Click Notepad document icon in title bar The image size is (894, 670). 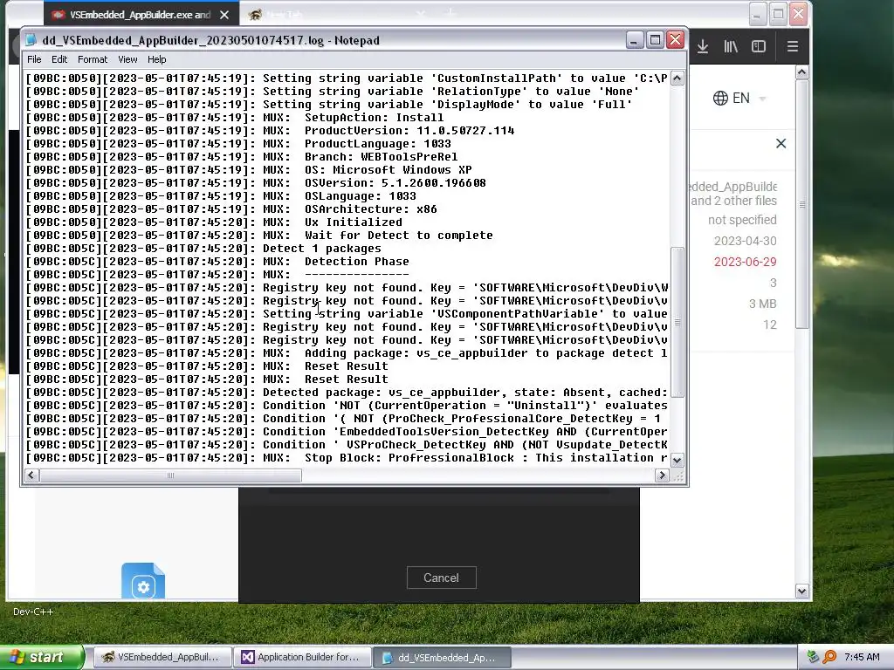point(31,40)
